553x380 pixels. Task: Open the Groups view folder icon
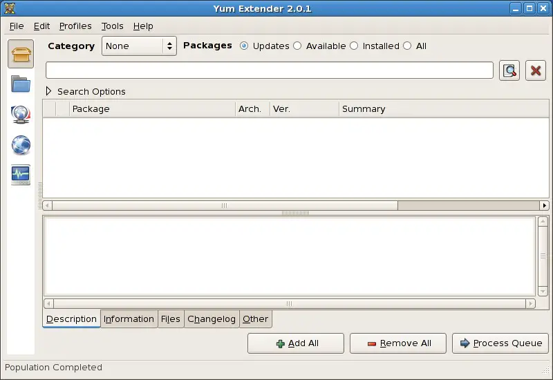(21, 84)
